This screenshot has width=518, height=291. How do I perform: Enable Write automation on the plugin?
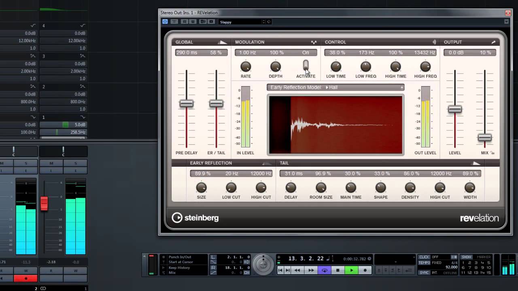[x=193, y=22]
